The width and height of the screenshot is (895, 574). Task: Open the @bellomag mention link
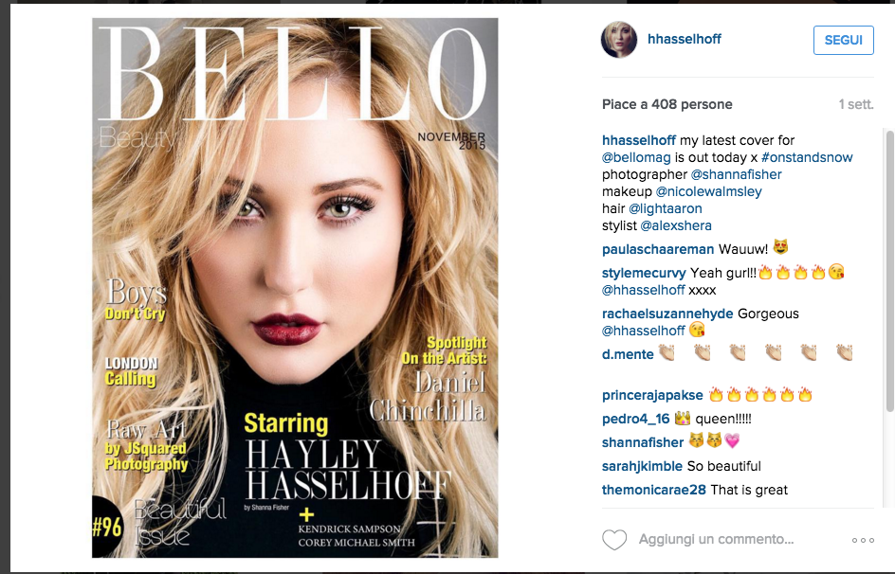(x=636, y=157)
